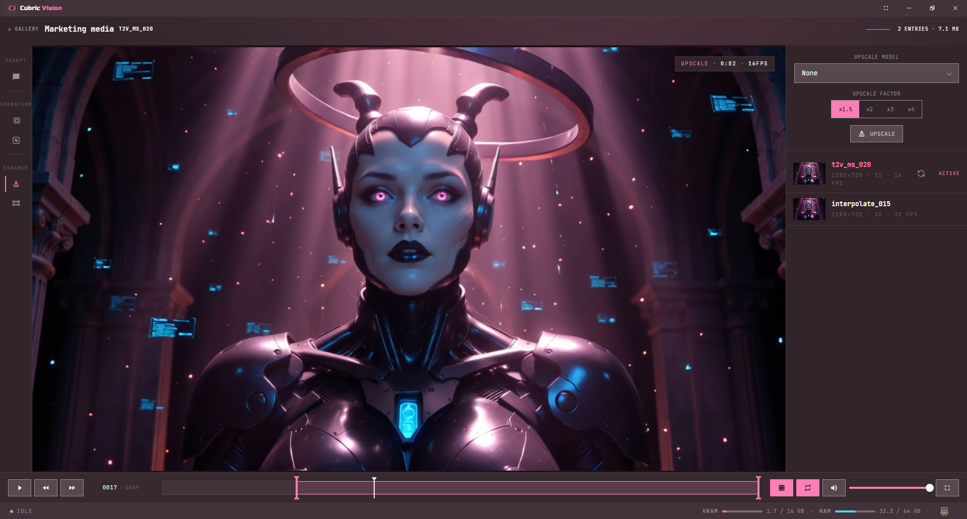Click the 32.3 / 64 GB RAM reading
This screenshot has width=967, height=519.
(x=900, y=511)
